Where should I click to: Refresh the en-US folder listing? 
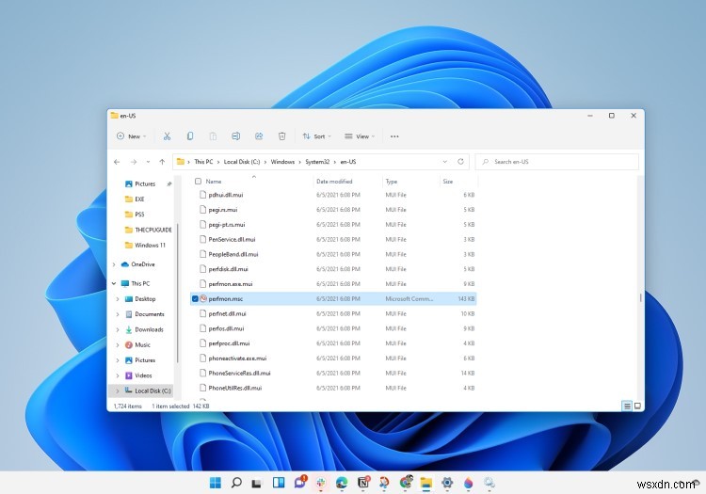(x=460, y=162)
